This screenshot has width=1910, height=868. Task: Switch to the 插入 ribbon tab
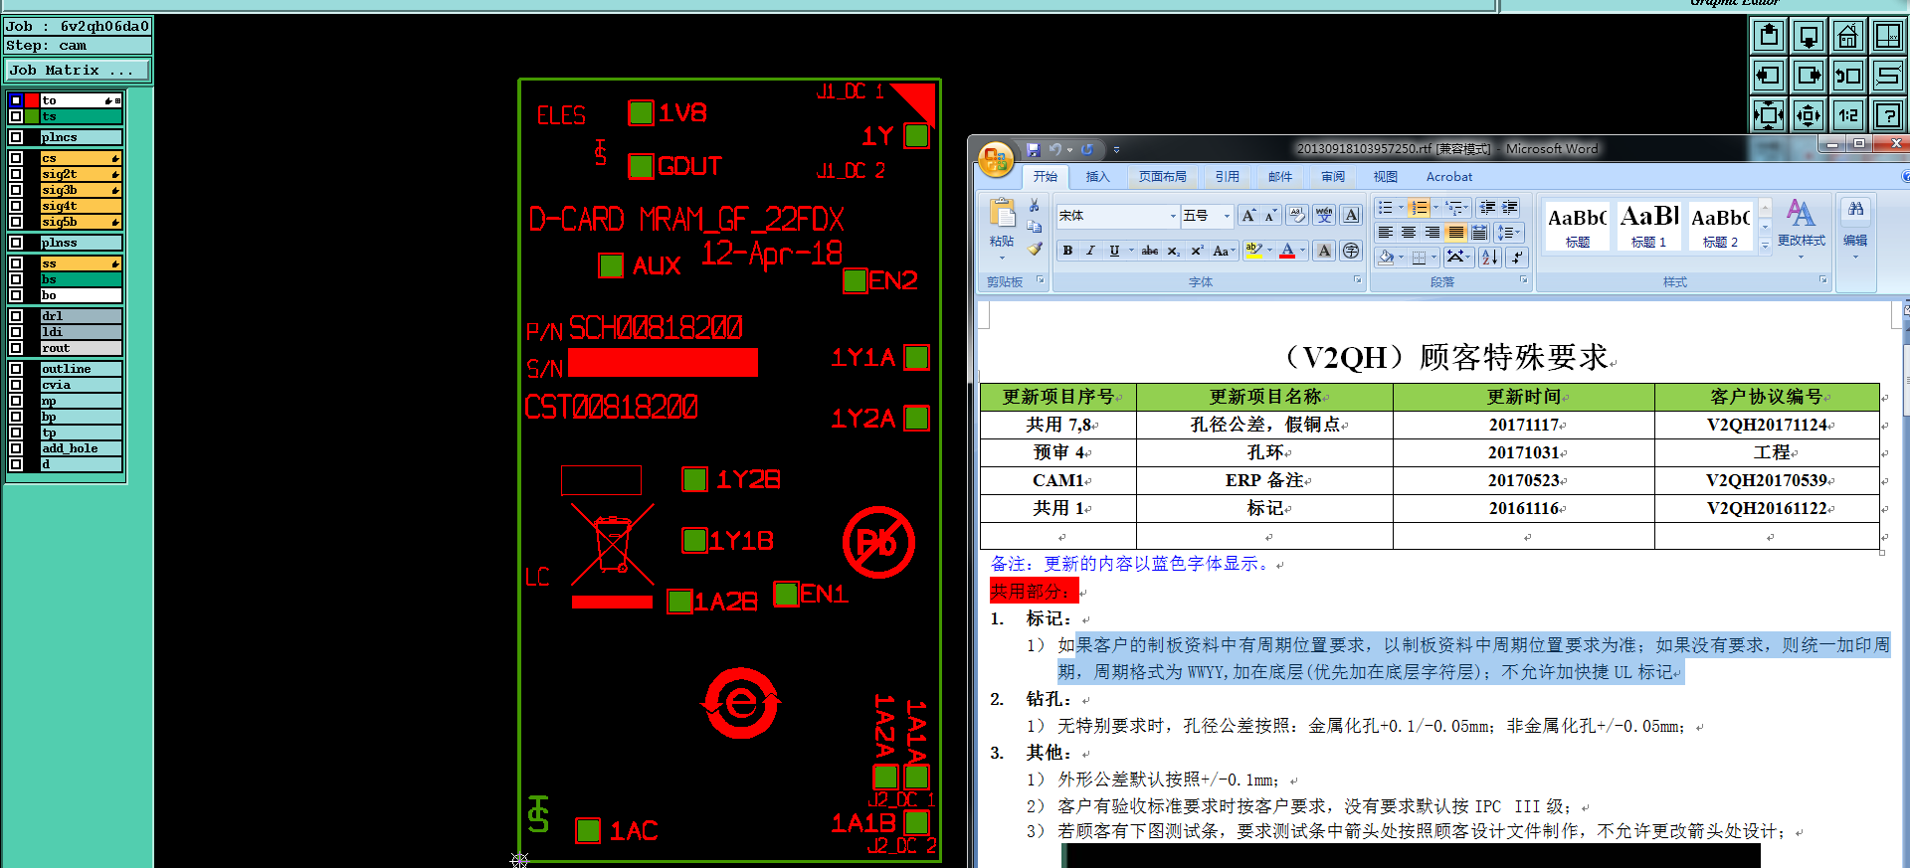[1097, 177]
